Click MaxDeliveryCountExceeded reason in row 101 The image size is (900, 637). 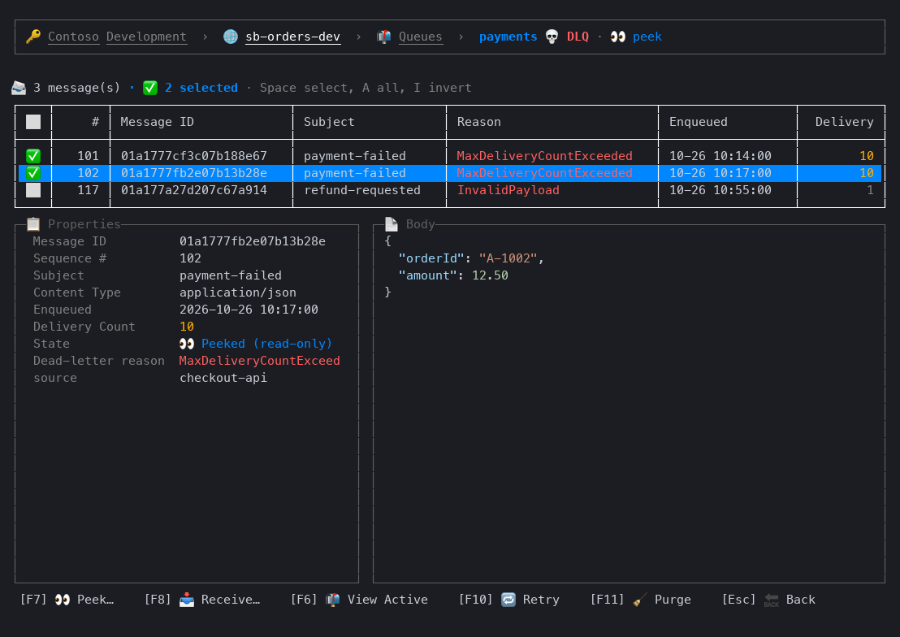pyautogui.click(x=545, y=156)
